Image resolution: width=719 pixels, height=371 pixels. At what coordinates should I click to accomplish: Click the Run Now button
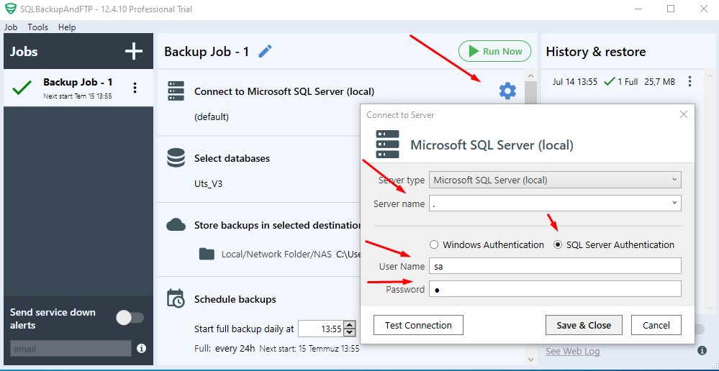[x=494, y=51]
